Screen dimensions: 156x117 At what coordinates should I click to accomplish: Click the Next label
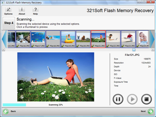(143, 111)
